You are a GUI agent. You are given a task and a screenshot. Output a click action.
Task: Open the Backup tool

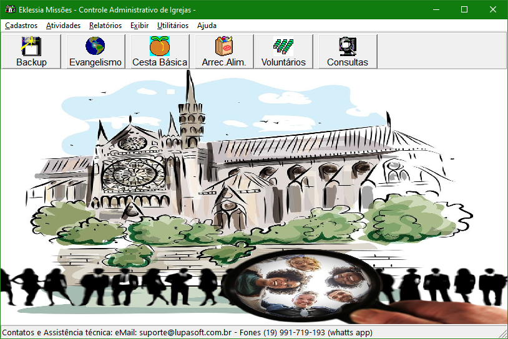tap(31, 52)
